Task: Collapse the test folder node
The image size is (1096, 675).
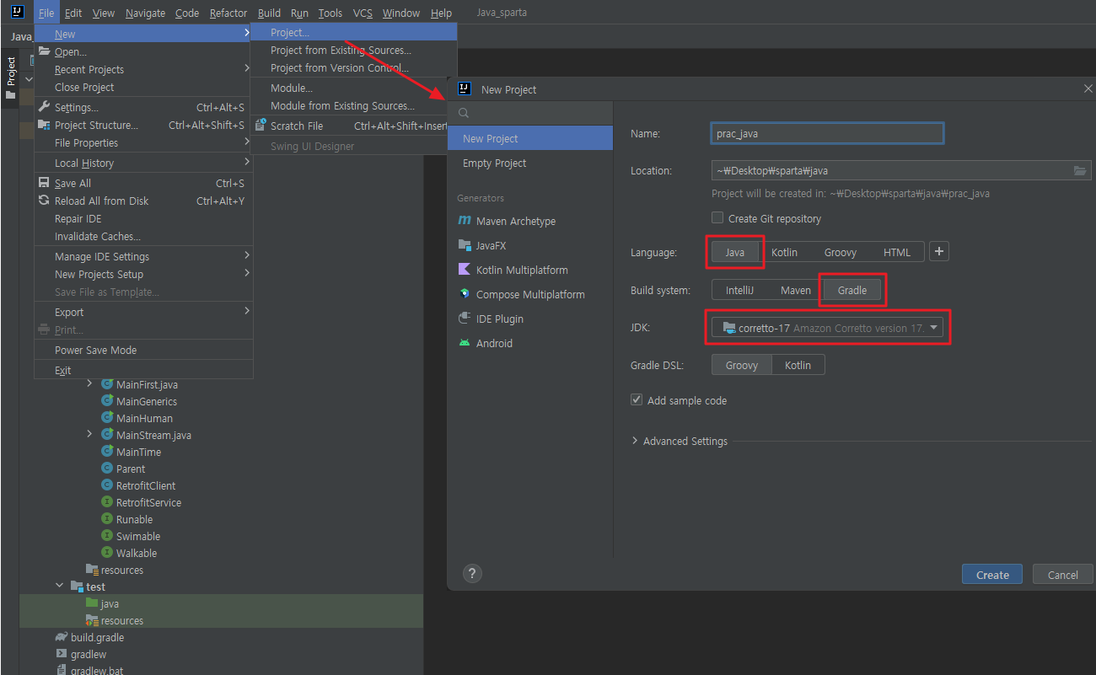Action: pos(59,586)
